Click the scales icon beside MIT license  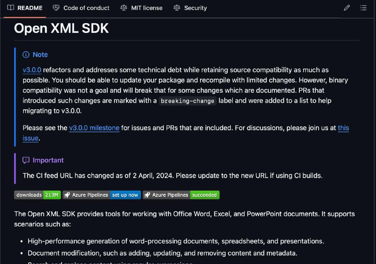point(124,8)
